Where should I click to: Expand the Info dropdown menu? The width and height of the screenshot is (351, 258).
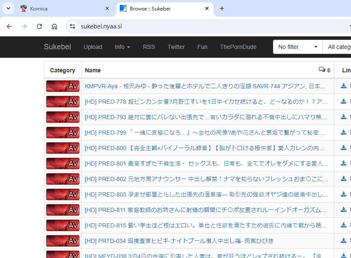[122, 47]
